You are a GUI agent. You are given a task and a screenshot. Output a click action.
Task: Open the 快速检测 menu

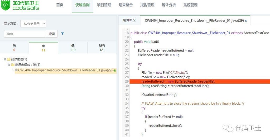82,5
